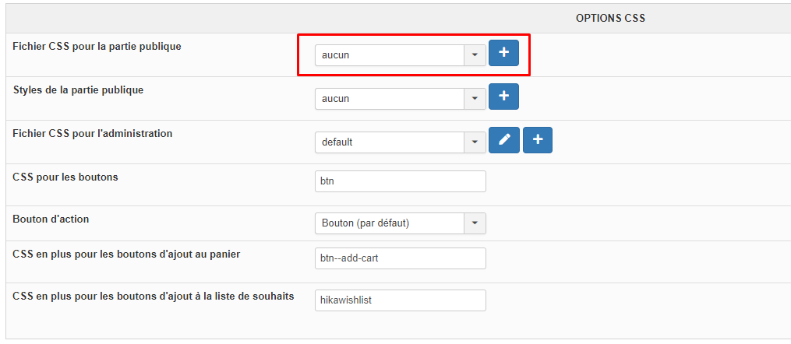Click the 'btn--add-cart' input field

coord(400,258)
